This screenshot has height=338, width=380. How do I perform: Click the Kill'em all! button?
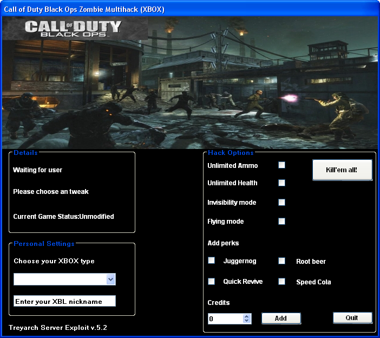tap(342, 170)
